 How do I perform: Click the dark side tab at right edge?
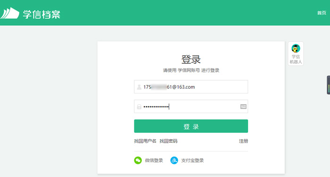(x=328, y=85)
